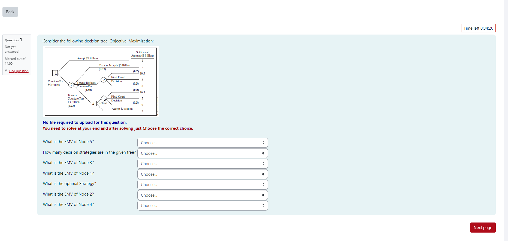
Task: Click the 'Consider the following decision tree' text
Action: tap(98, 41)
